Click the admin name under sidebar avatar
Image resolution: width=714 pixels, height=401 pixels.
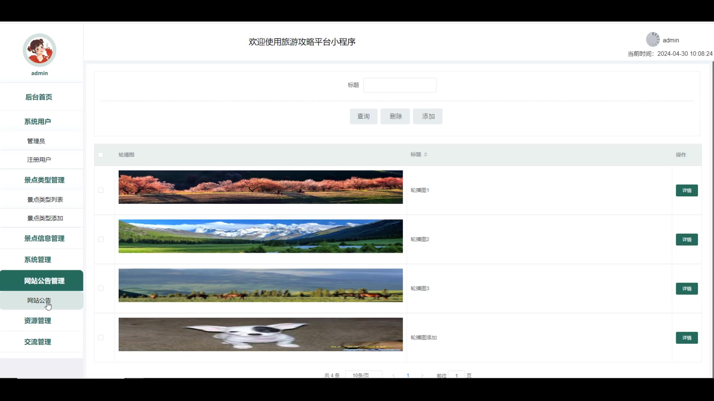39,73
